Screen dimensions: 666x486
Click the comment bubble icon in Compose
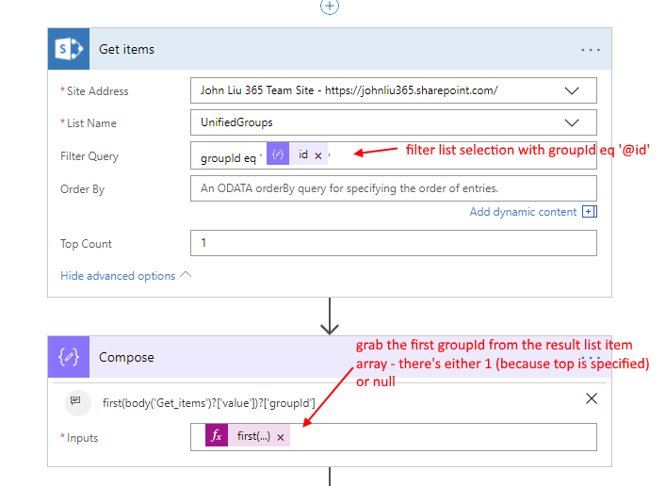coord(75,401)
